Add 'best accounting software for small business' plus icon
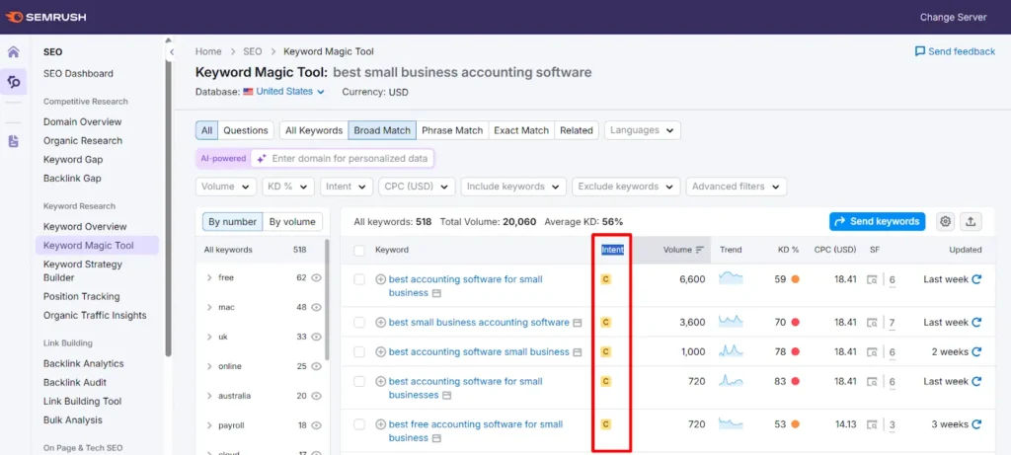Image resolution: width=1011 pixels, height=455 pixels. coord(380,279)
